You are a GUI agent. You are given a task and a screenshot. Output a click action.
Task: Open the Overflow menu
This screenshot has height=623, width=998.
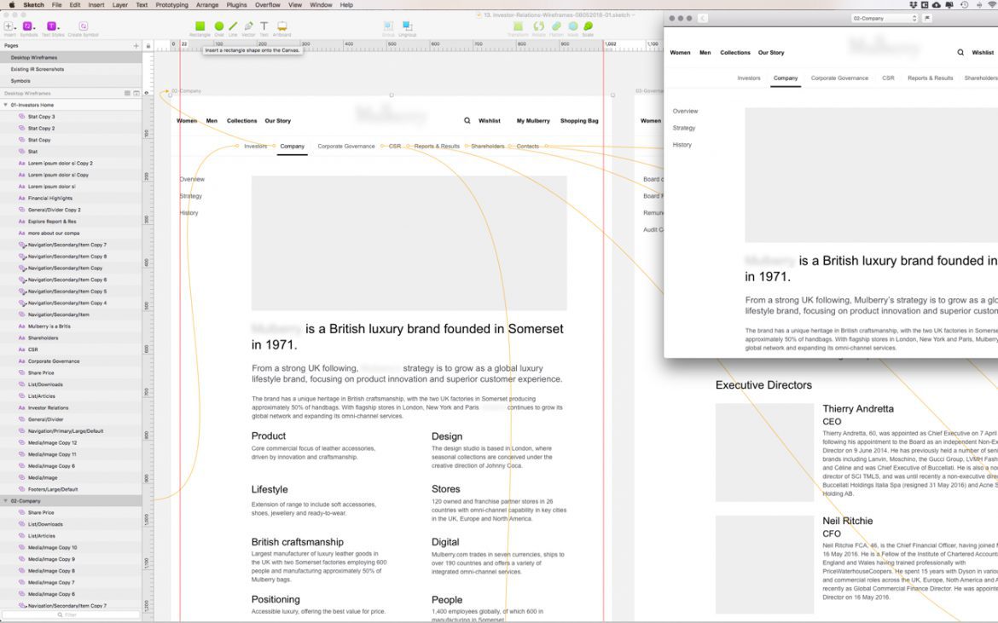(x=267, y=4)
